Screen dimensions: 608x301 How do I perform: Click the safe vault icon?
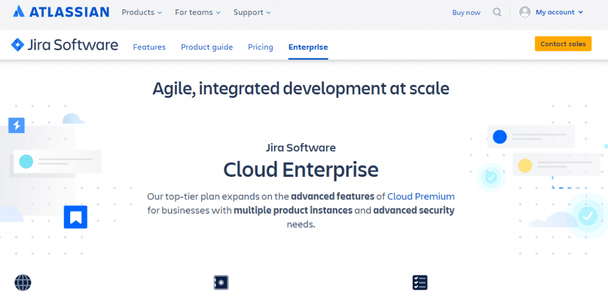point(221,283)
